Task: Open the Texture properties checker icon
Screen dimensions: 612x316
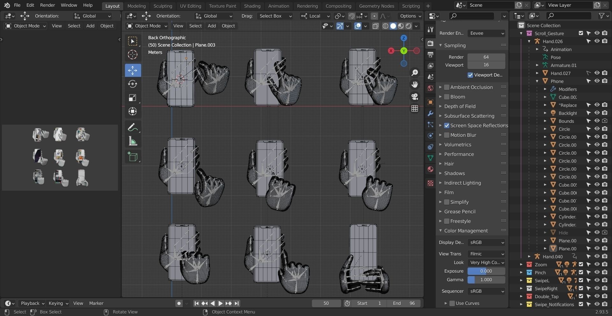Action: 430,183
